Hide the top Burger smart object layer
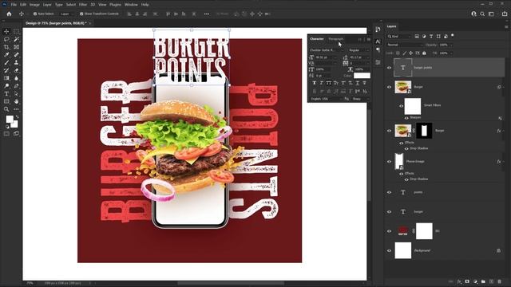Image resolution: width=511 pixels, height=287 pixels. [x=389, y=87]
